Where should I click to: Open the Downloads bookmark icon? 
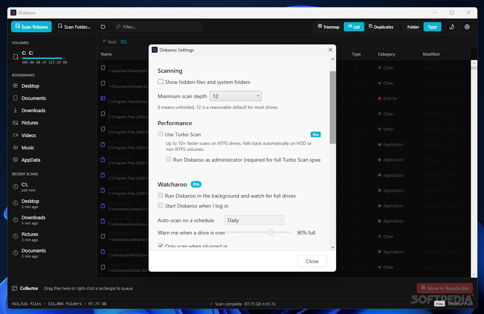(x=15, y=110)
